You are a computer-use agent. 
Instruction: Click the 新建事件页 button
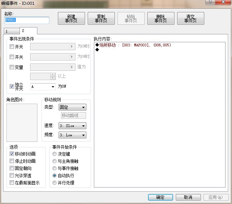(71, 19)
